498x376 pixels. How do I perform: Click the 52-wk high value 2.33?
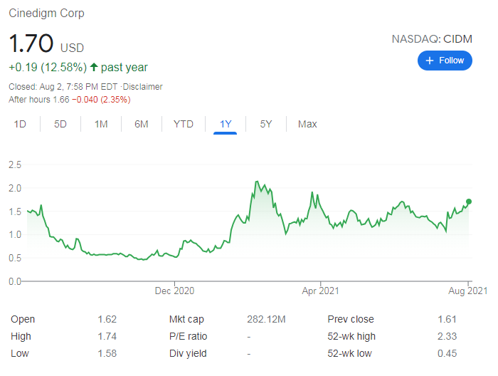click(447, 336)
